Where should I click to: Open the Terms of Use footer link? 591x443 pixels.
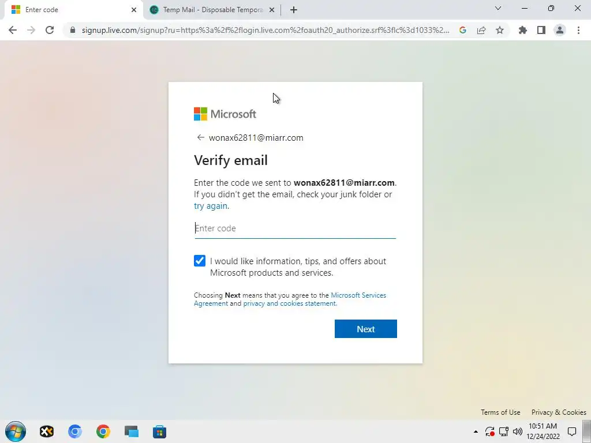point(500,412)
